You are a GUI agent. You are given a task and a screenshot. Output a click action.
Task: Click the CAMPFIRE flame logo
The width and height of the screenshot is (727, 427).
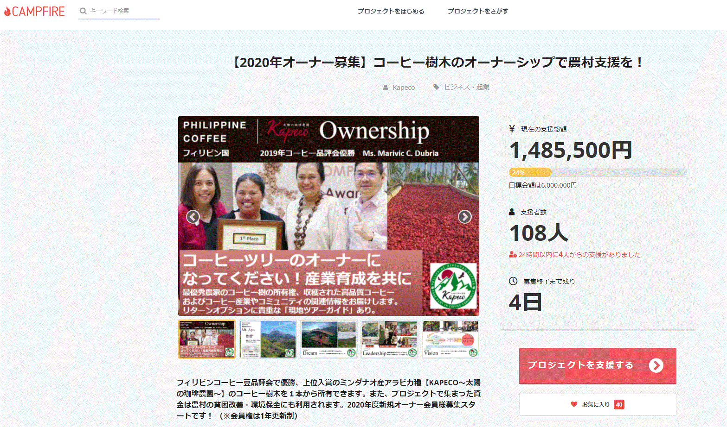pyautogui.click(x=7, y=11)
